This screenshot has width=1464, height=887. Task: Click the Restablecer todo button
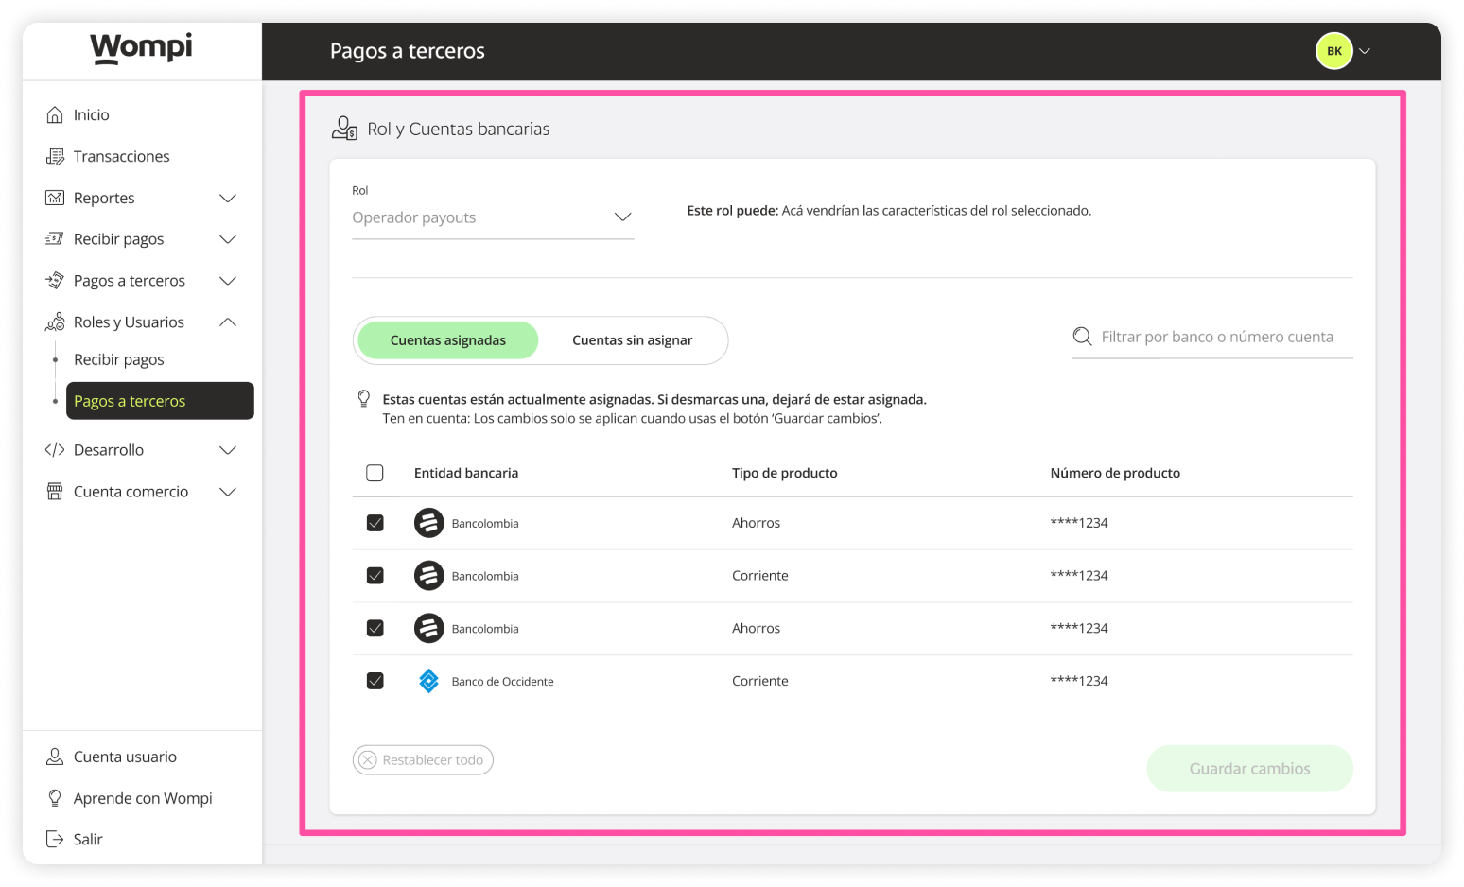coord(423,760)
